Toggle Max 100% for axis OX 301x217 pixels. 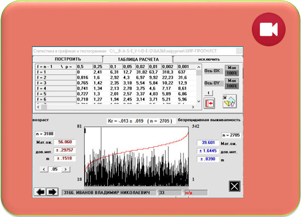232,70
